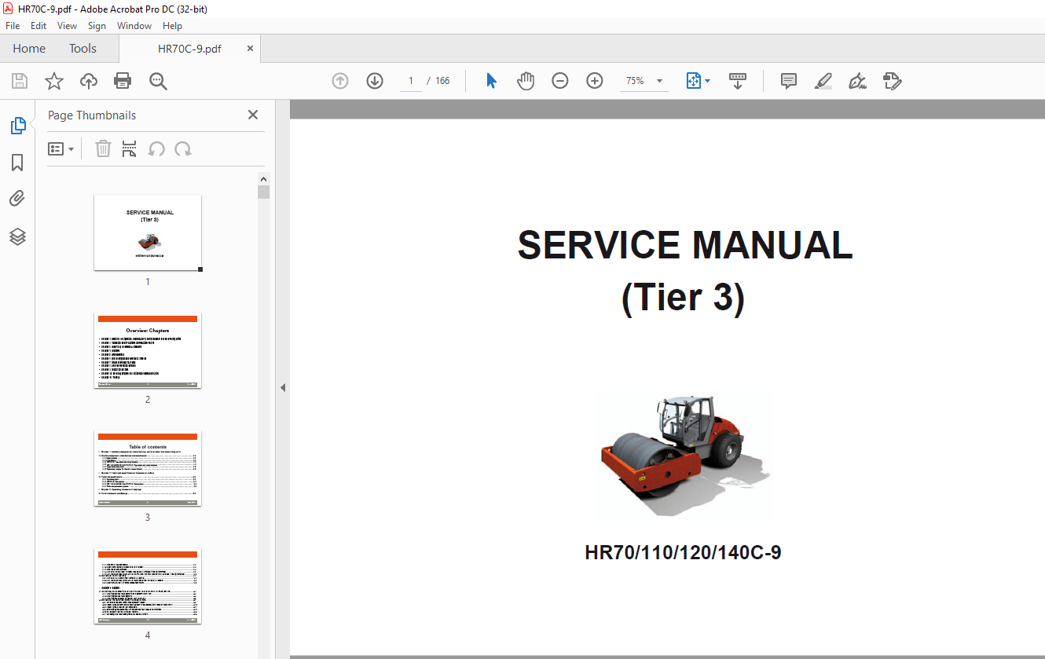Open the Bookmarks sidebar panel
The image size is (1045, 659).
(x=17, y=163)
